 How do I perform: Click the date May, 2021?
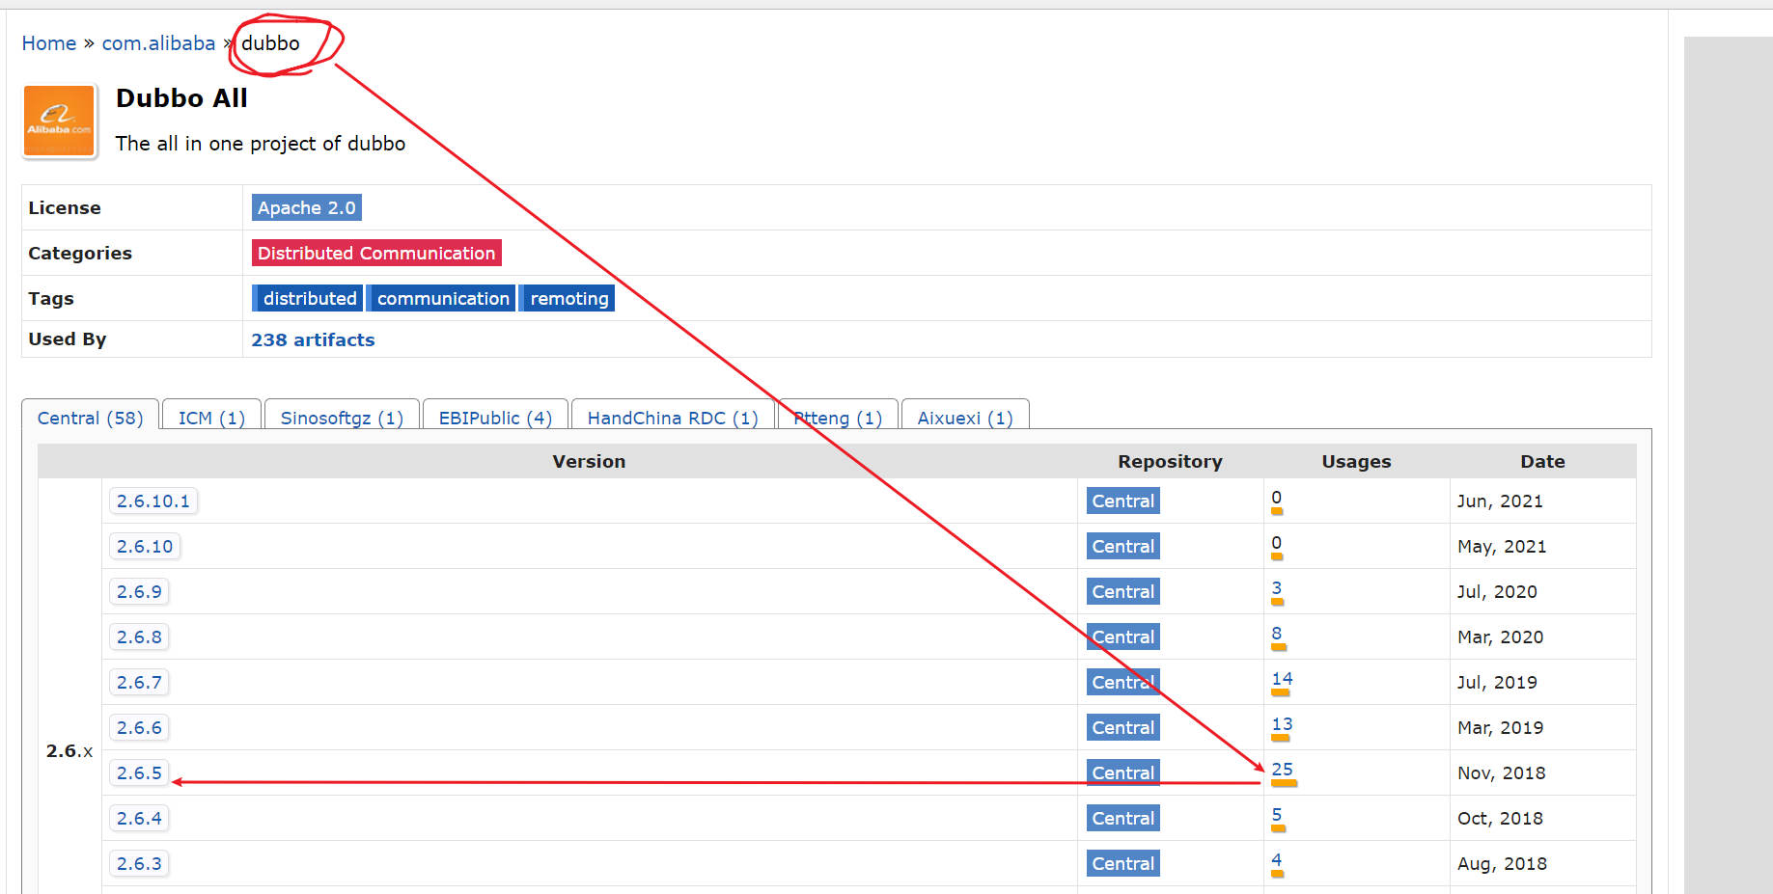(1502, 547)
